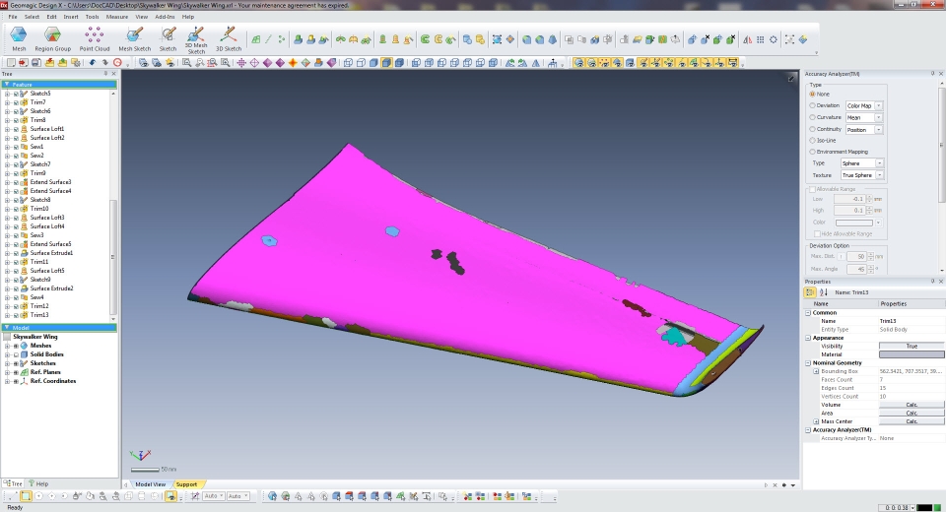The height and width of the screenshot is (512, 946).
Task: Select the wireframe display cube icon
Action: (x=348, y=63)
